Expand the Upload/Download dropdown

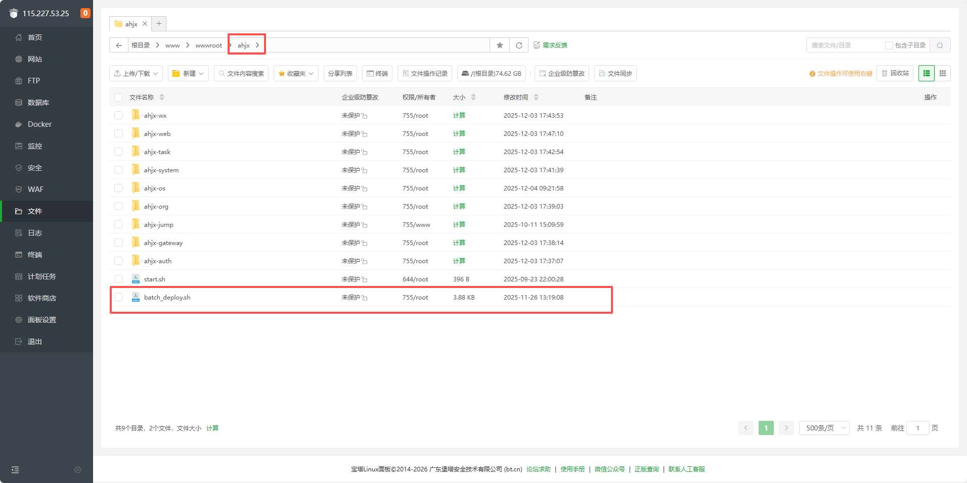click(x=136, y=74)
